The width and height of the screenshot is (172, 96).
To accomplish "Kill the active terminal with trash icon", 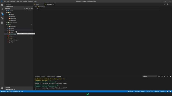I will point(165,77).
